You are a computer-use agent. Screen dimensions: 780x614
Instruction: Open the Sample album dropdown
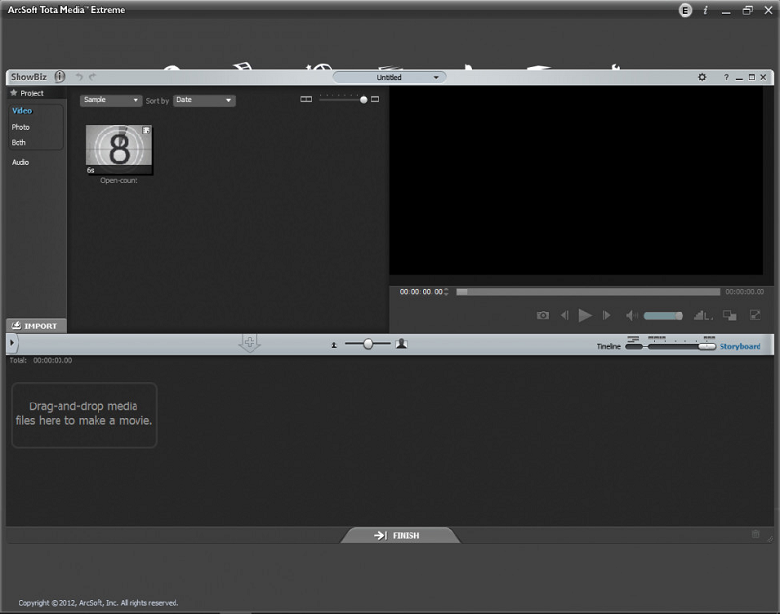[111, 100]
